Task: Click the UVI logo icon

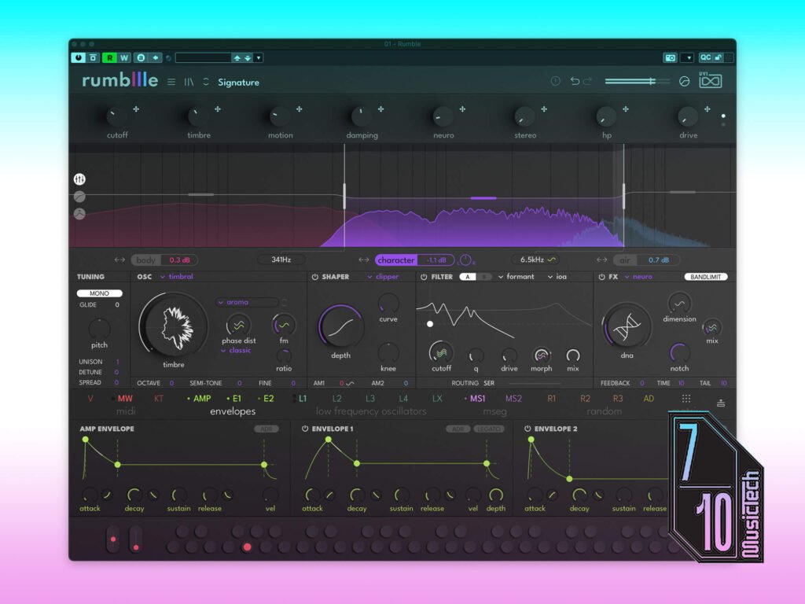Action: (x=711, y=80)
